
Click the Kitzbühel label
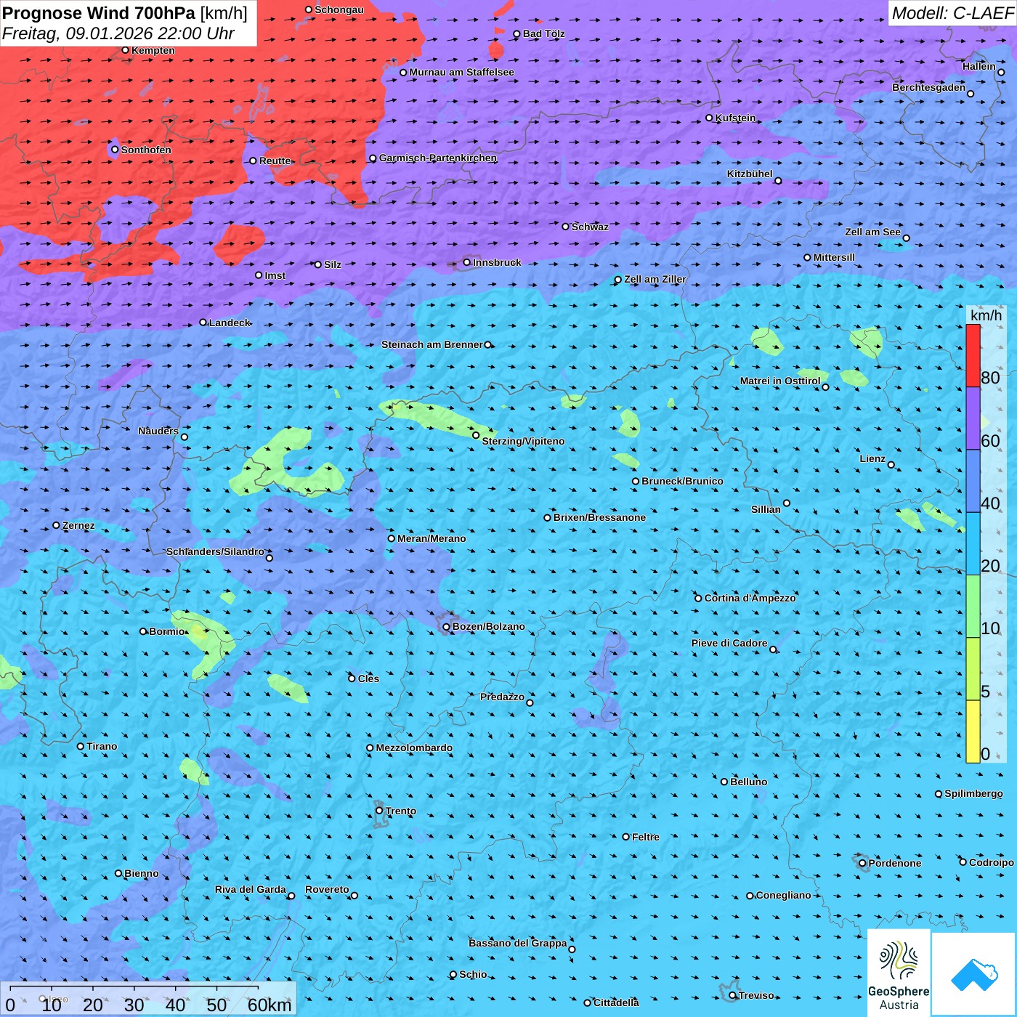coord(750,174)
